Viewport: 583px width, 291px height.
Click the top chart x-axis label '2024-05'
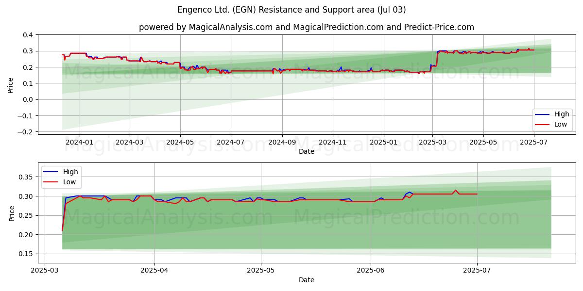(x=180, y=142)
